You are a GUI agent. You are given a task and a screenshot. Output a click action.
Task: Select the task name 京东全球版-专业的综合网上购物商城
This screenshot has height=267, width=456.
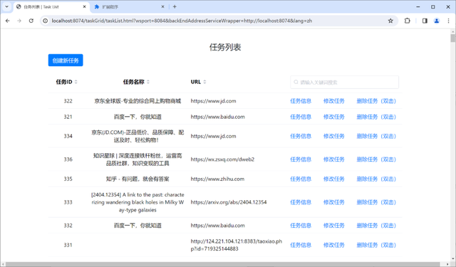[138, 101]
